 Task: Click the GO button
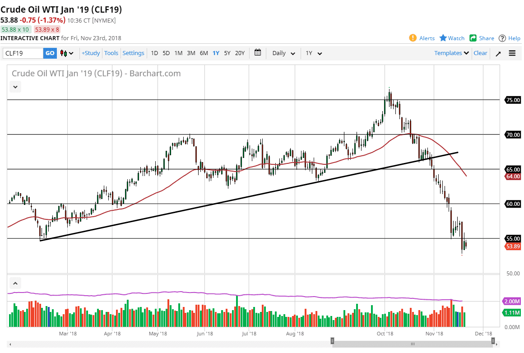(50, 53)
